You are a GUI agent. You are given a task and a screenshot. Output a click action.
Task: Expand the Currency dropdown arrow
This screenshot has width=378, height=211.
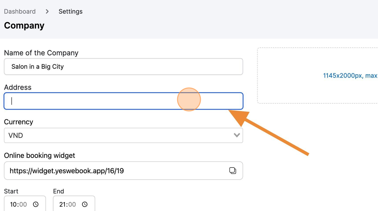click(237, 135)
